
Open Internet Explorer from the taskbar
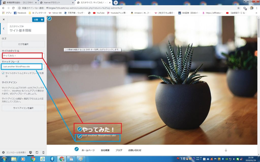click(43, 159)
